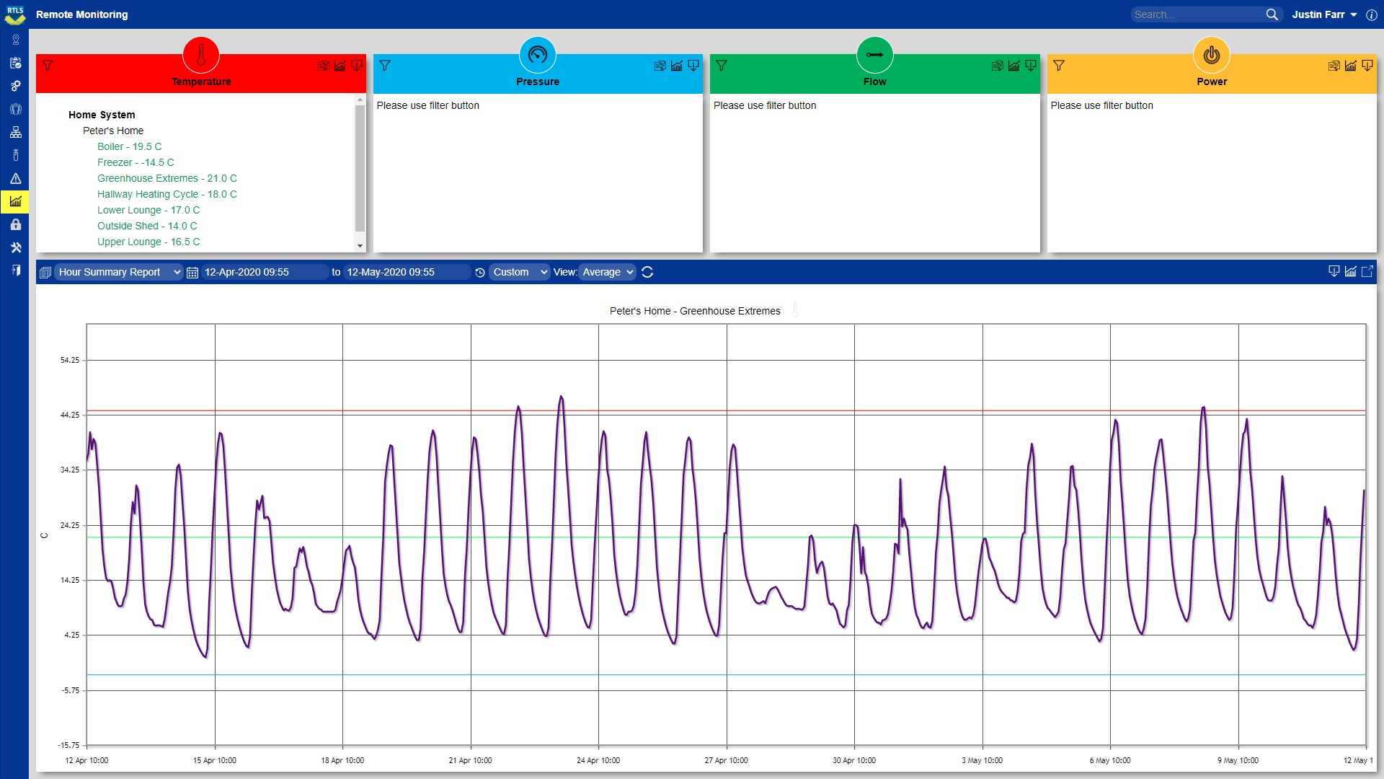Open the tools wrench-and-hammer sidebar icon
This screenshot has height=779, width=1384.
pyautogui.click(x=15, y=247)
